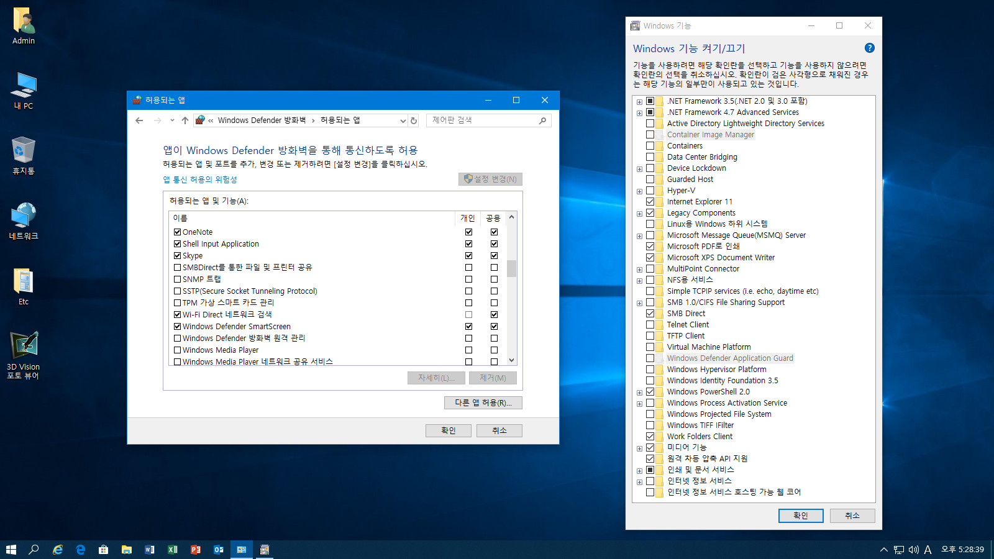Expand Microsoft Message Queue(MSMQ) Server node

[x=639, y=236]
